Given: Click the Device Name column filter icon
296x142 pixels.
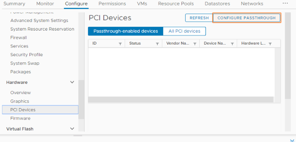Looking at the screenshot, I should coord(232,44).
